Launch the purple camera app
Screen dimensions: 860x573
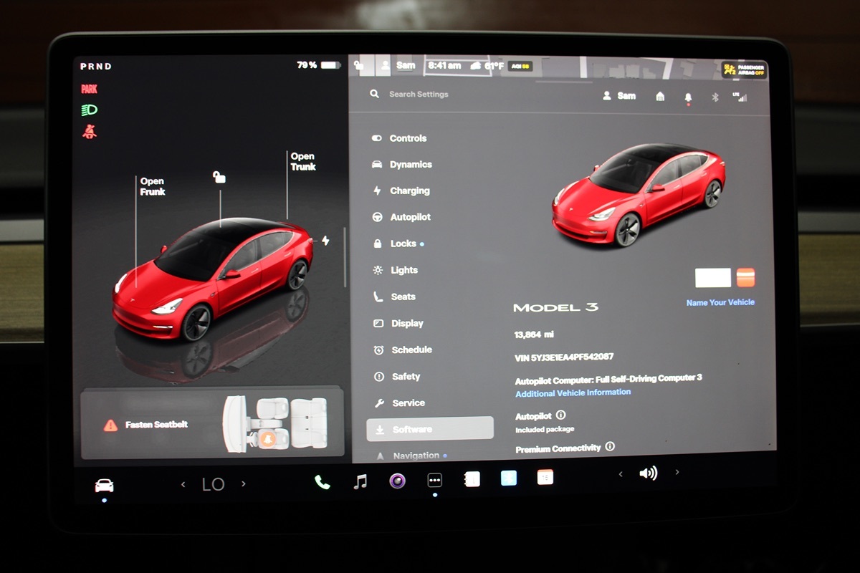point(397,481)
